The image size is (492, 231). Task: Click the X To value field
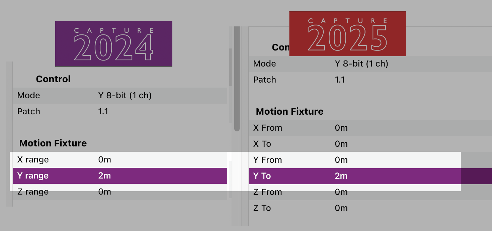(341, 144)
